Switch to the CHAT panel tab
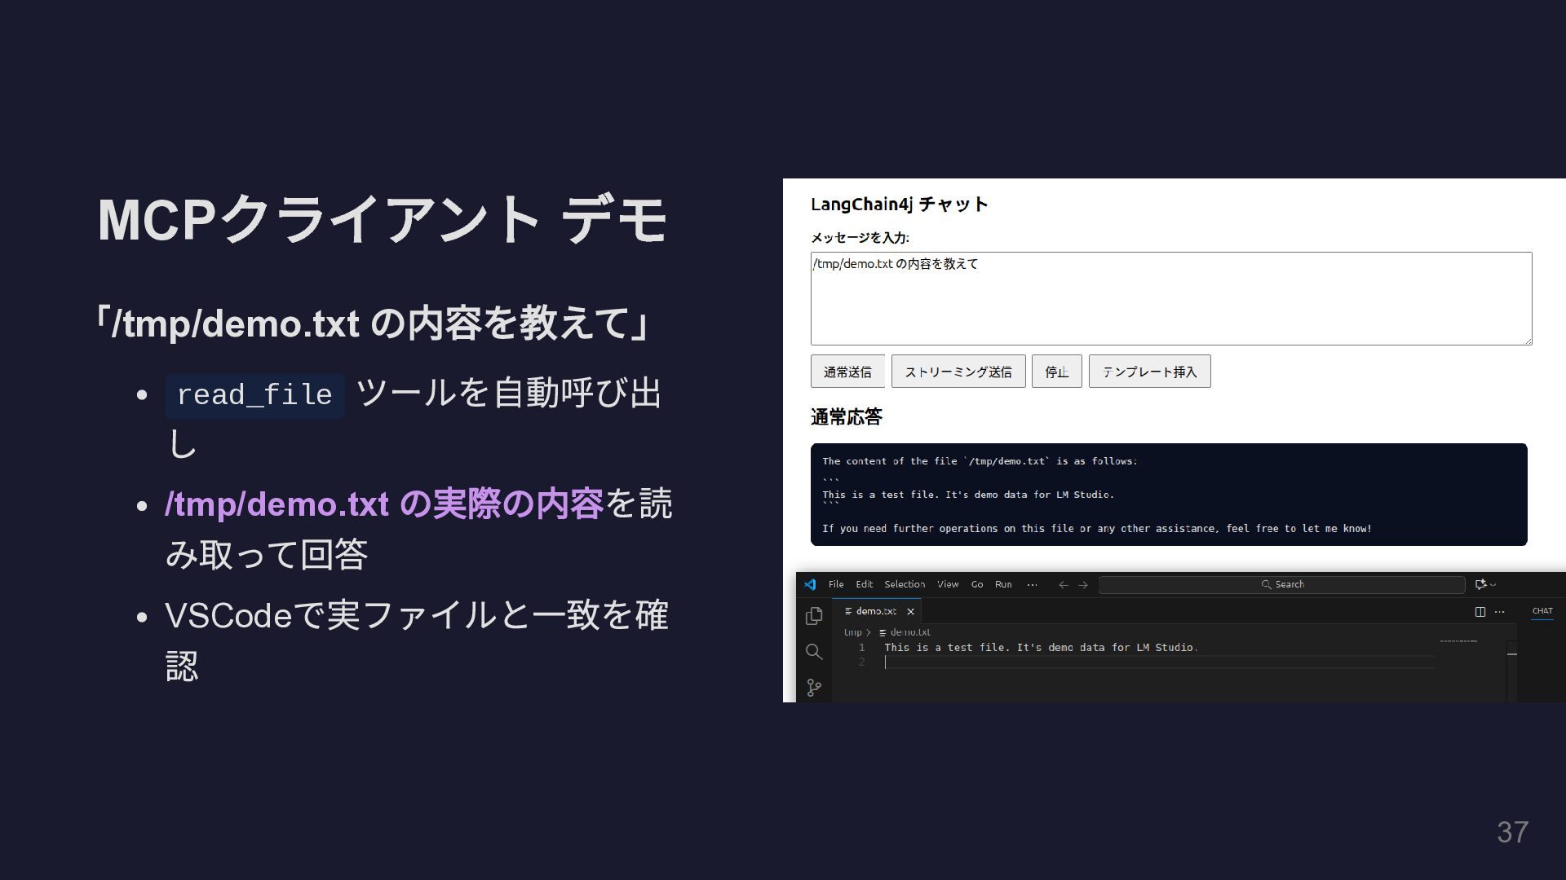Viewport: 1566px width, 880px height. [1542, 611]
